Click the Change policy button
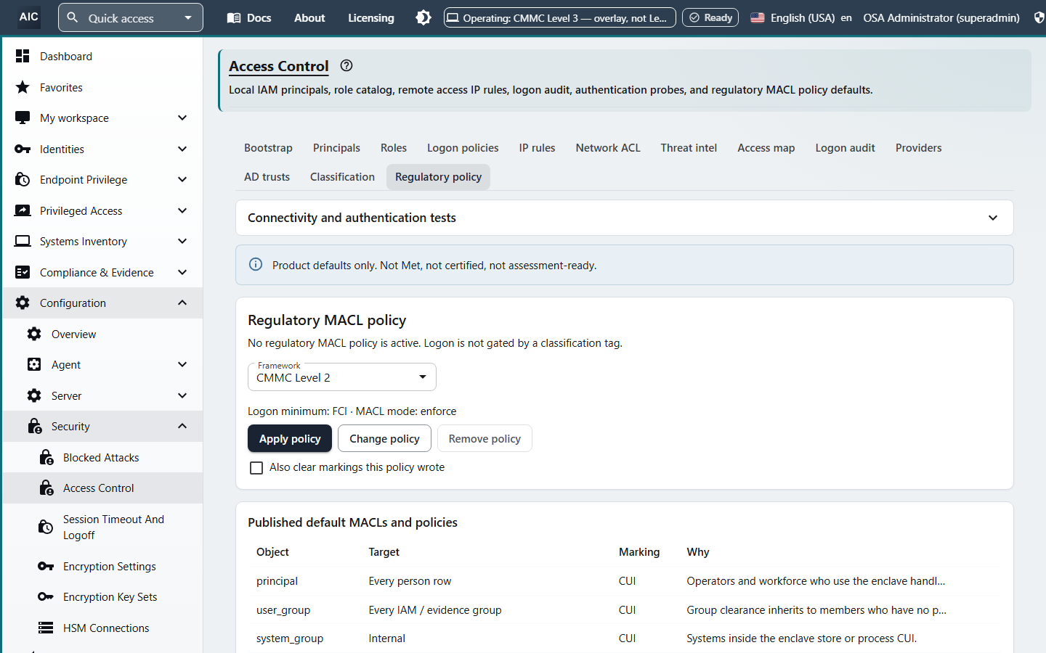Viewport: 1046px width, 653px height. [384, 438]
